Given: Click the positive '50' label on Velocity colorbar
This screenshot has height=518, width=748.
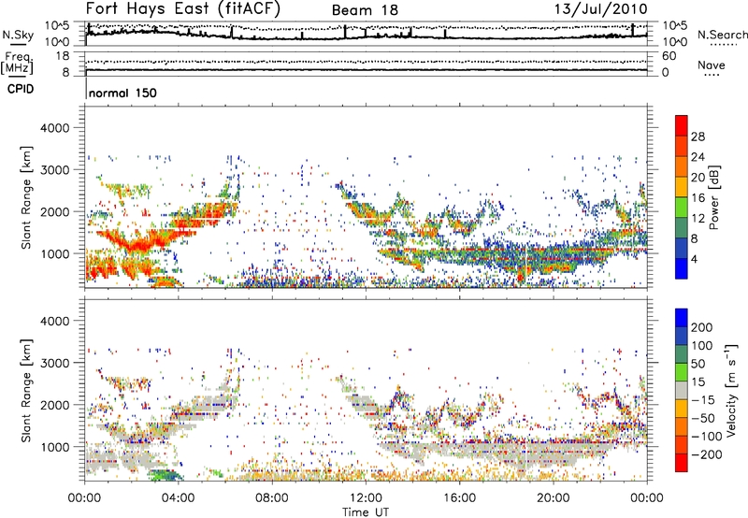Looking at the screenshot, I should 698,364.
